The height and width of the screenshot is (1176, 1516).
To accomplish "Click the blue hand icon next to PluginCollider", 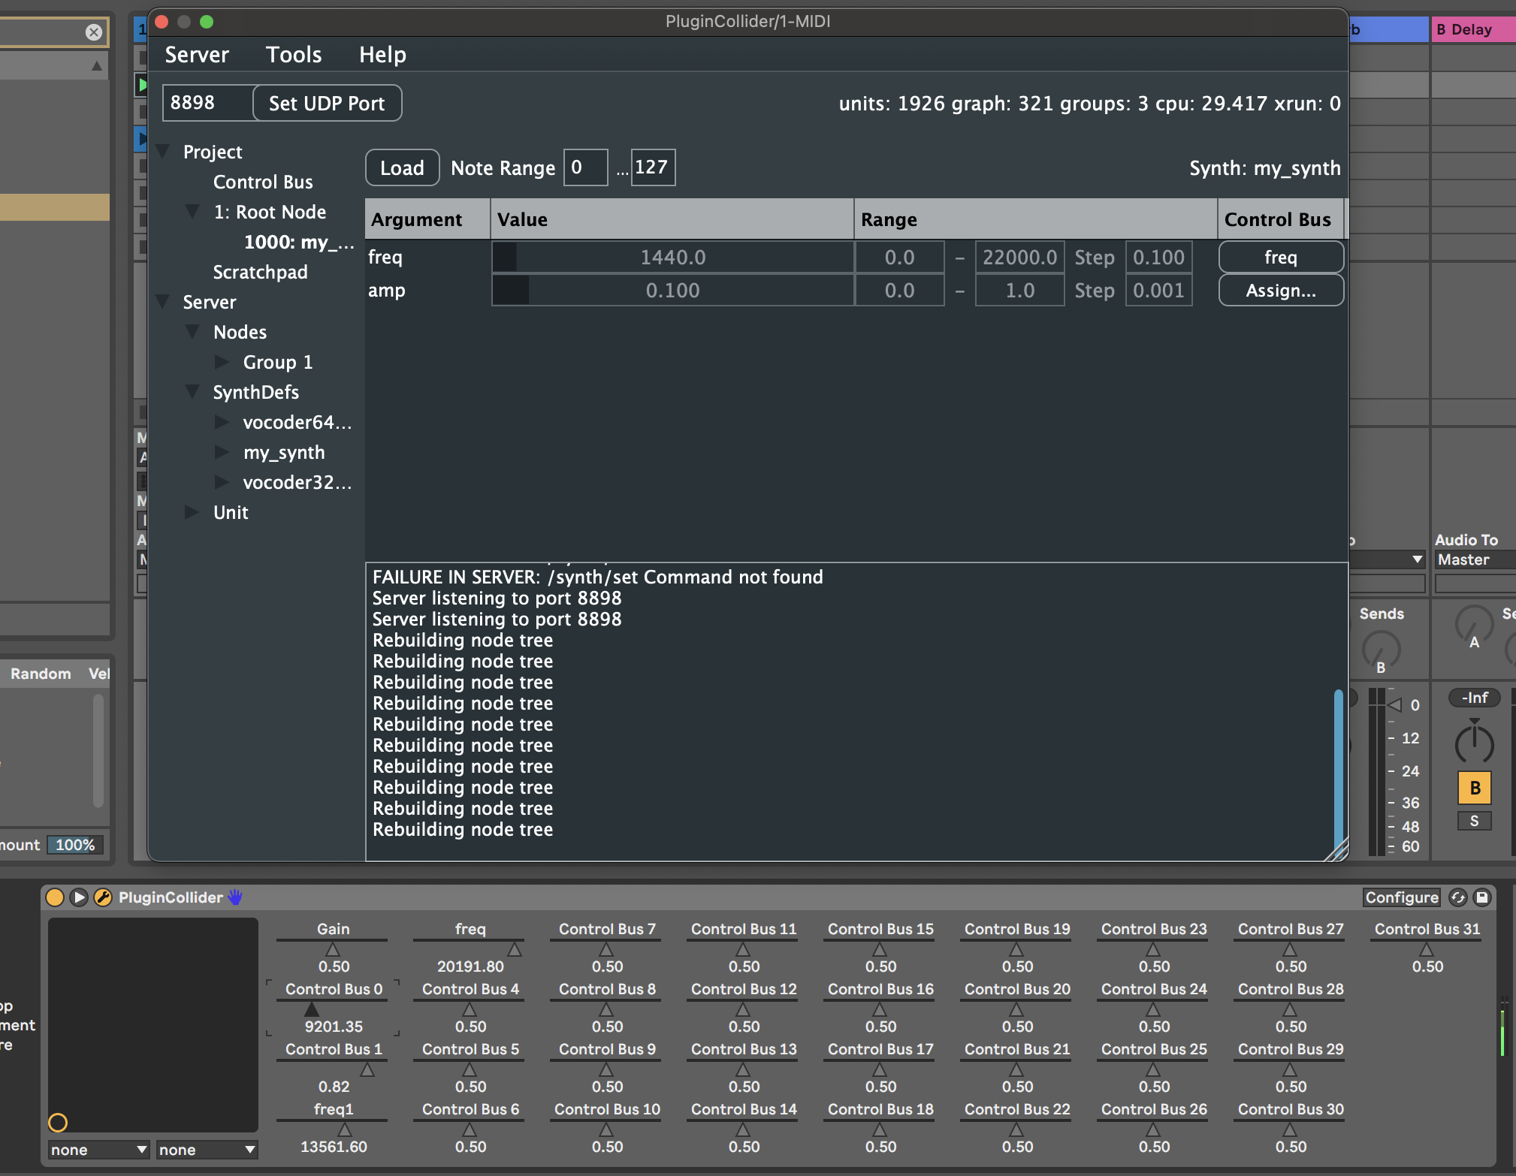I will [235, 897].
